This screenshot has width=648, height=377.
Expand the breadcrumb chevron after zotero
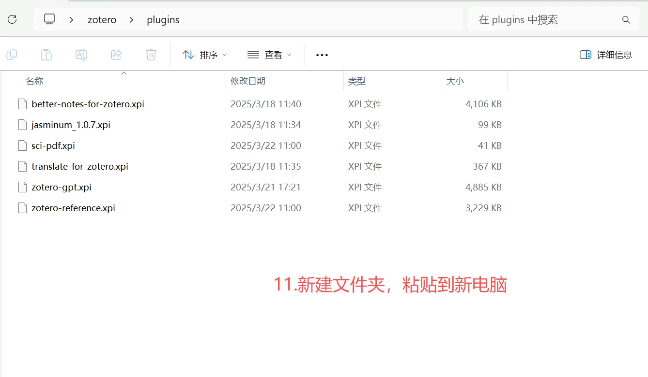click(130, 20)
